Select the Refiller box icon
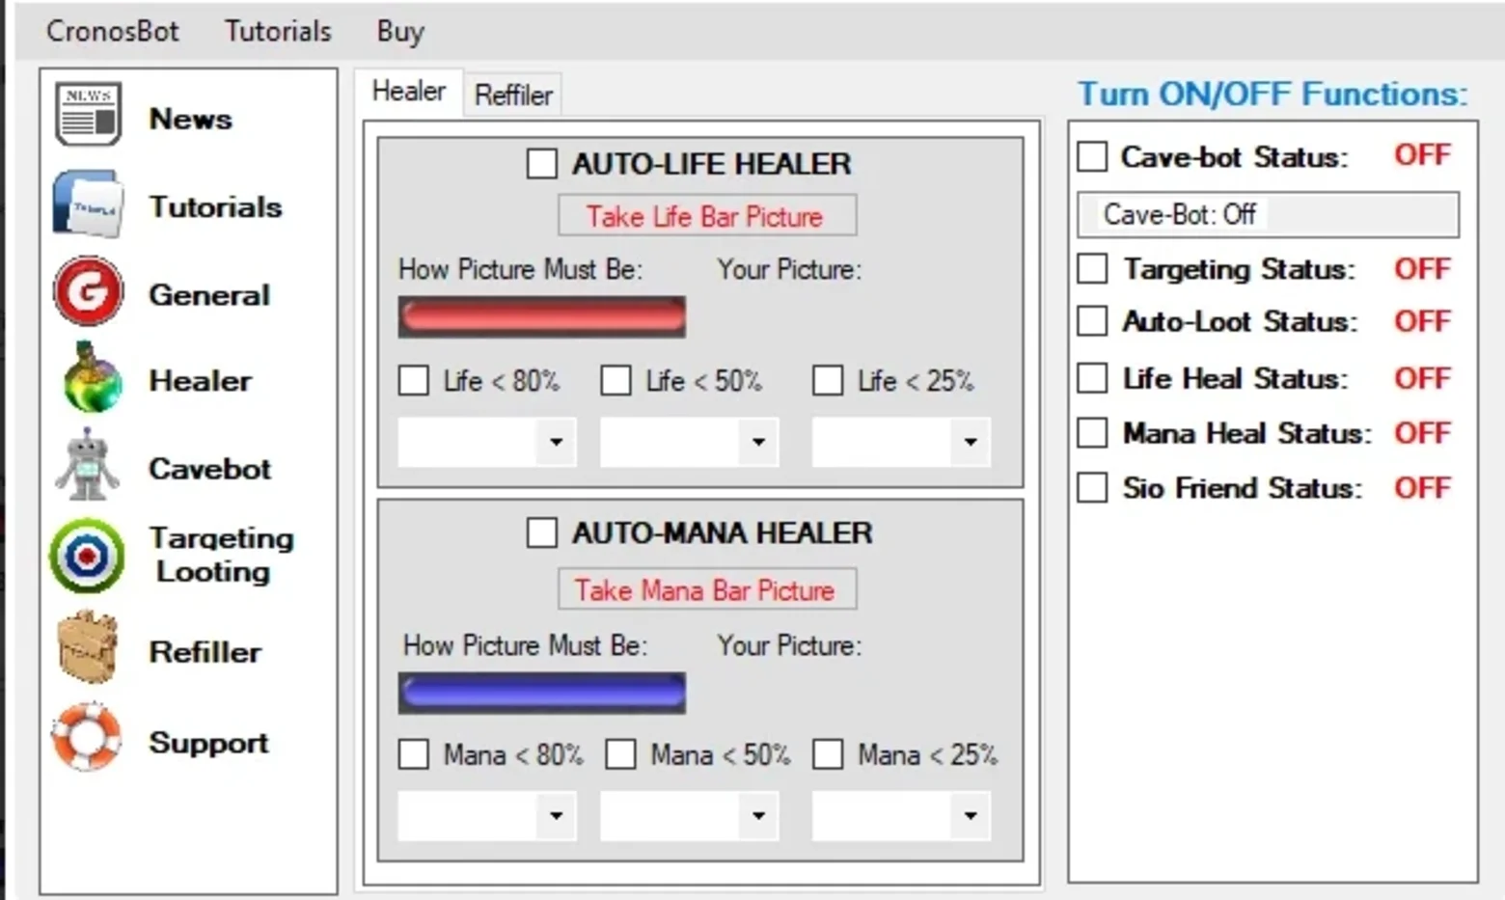The height and width of the screenshot is (900, 1505). (x=88, y=647)
